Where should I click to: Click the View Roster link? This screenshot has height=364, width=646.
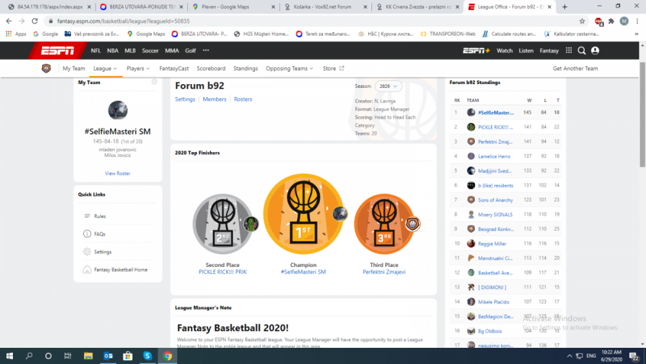(118, 173)
